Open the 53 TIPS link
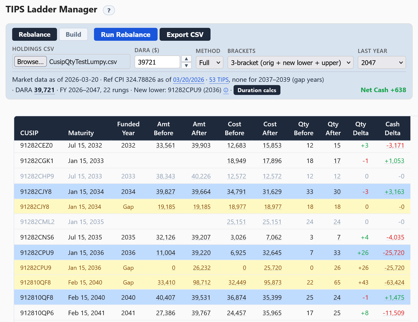The height and width of the screenshot is (322, 418). [219, 80]
